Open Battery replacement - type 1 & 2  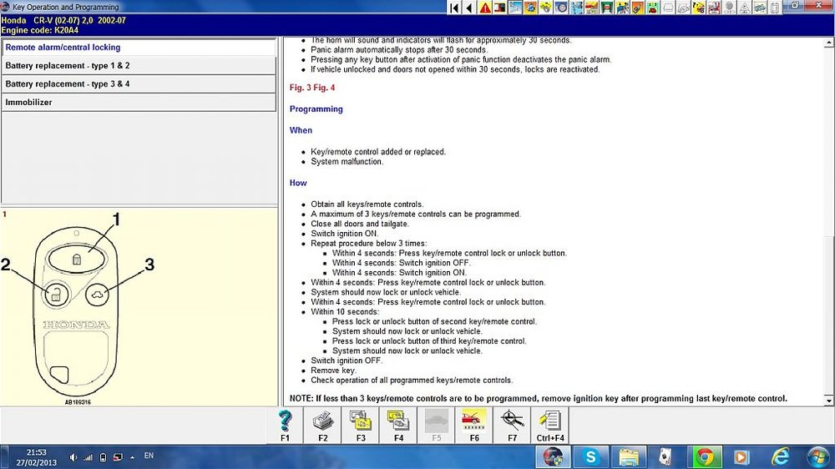tap(139, 65)
